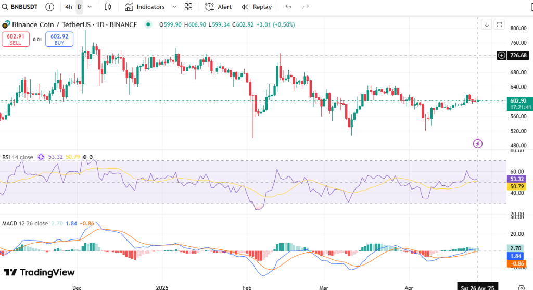This screenshot has height=290, width=533.
Task: Click the +3.01 (+0.50%) change text
Action: click(x=275, y=24)
